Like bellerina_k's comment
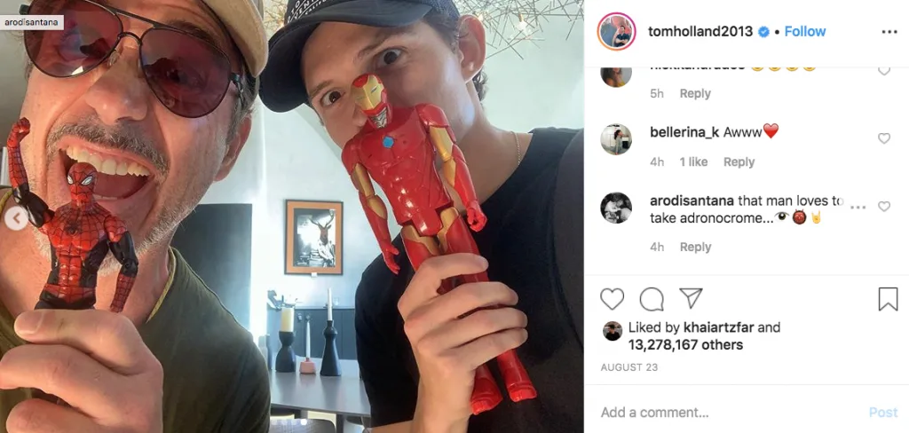The image size is (909, 433). [x=883, y=138]
